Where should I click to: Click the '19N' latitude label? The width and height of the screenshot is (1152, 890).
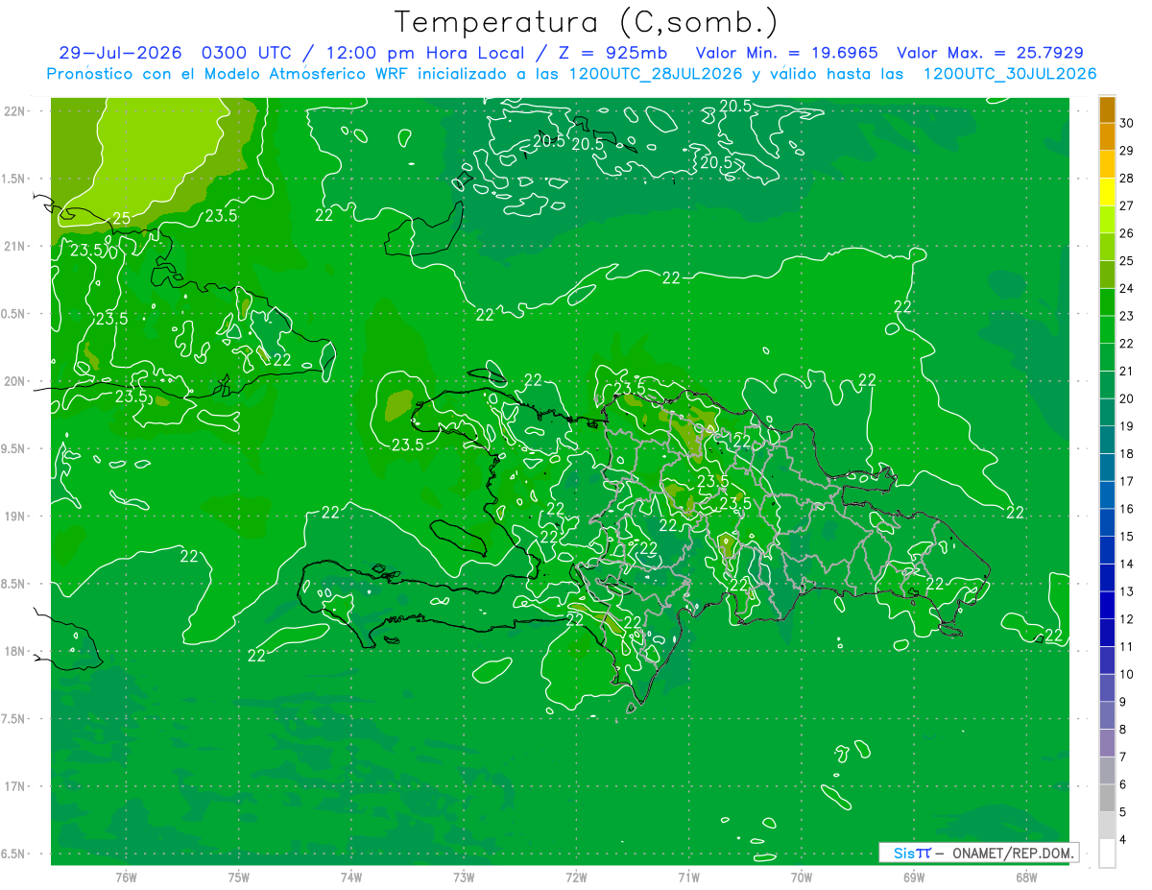coord(16,516)
